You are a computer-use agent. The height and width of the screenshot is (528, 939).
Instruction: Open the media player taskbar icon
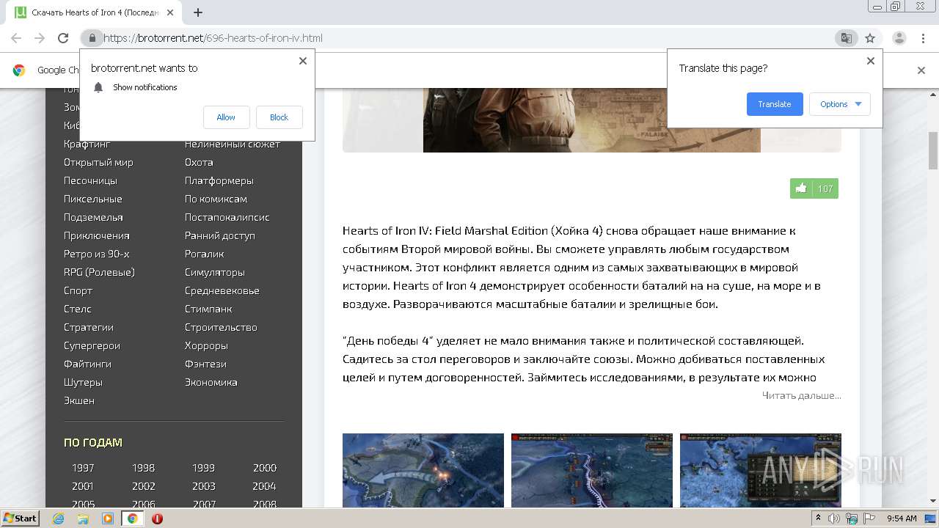tap(108, 518)
